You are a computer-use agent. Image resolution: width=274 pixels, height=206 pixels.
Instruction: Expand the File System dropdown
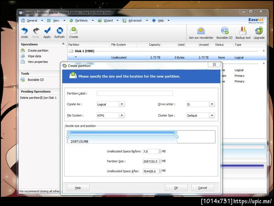pyautogui.click(x=122, y=115)
